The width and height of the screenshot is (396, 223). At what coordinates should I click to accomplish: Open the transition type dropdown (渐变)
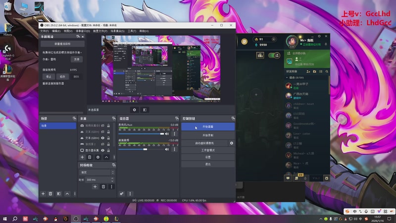click(97, 172)
